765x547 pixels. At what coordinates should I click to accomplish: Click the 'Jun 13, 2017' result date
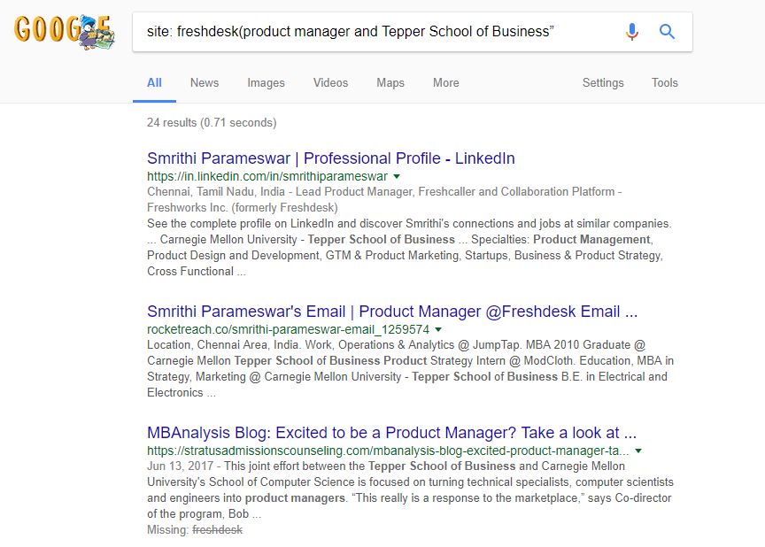[180, 466]
